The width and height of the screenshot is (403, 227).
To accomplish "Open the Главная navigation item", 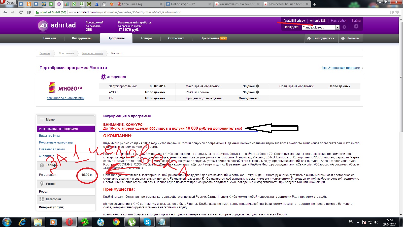I will pos(50,38).
